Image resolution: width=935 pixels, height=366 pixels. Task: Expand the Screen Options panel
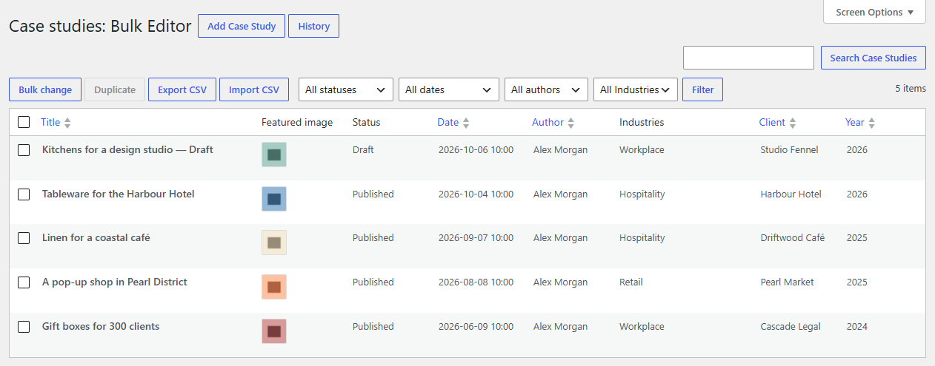(x=874, y=12)
